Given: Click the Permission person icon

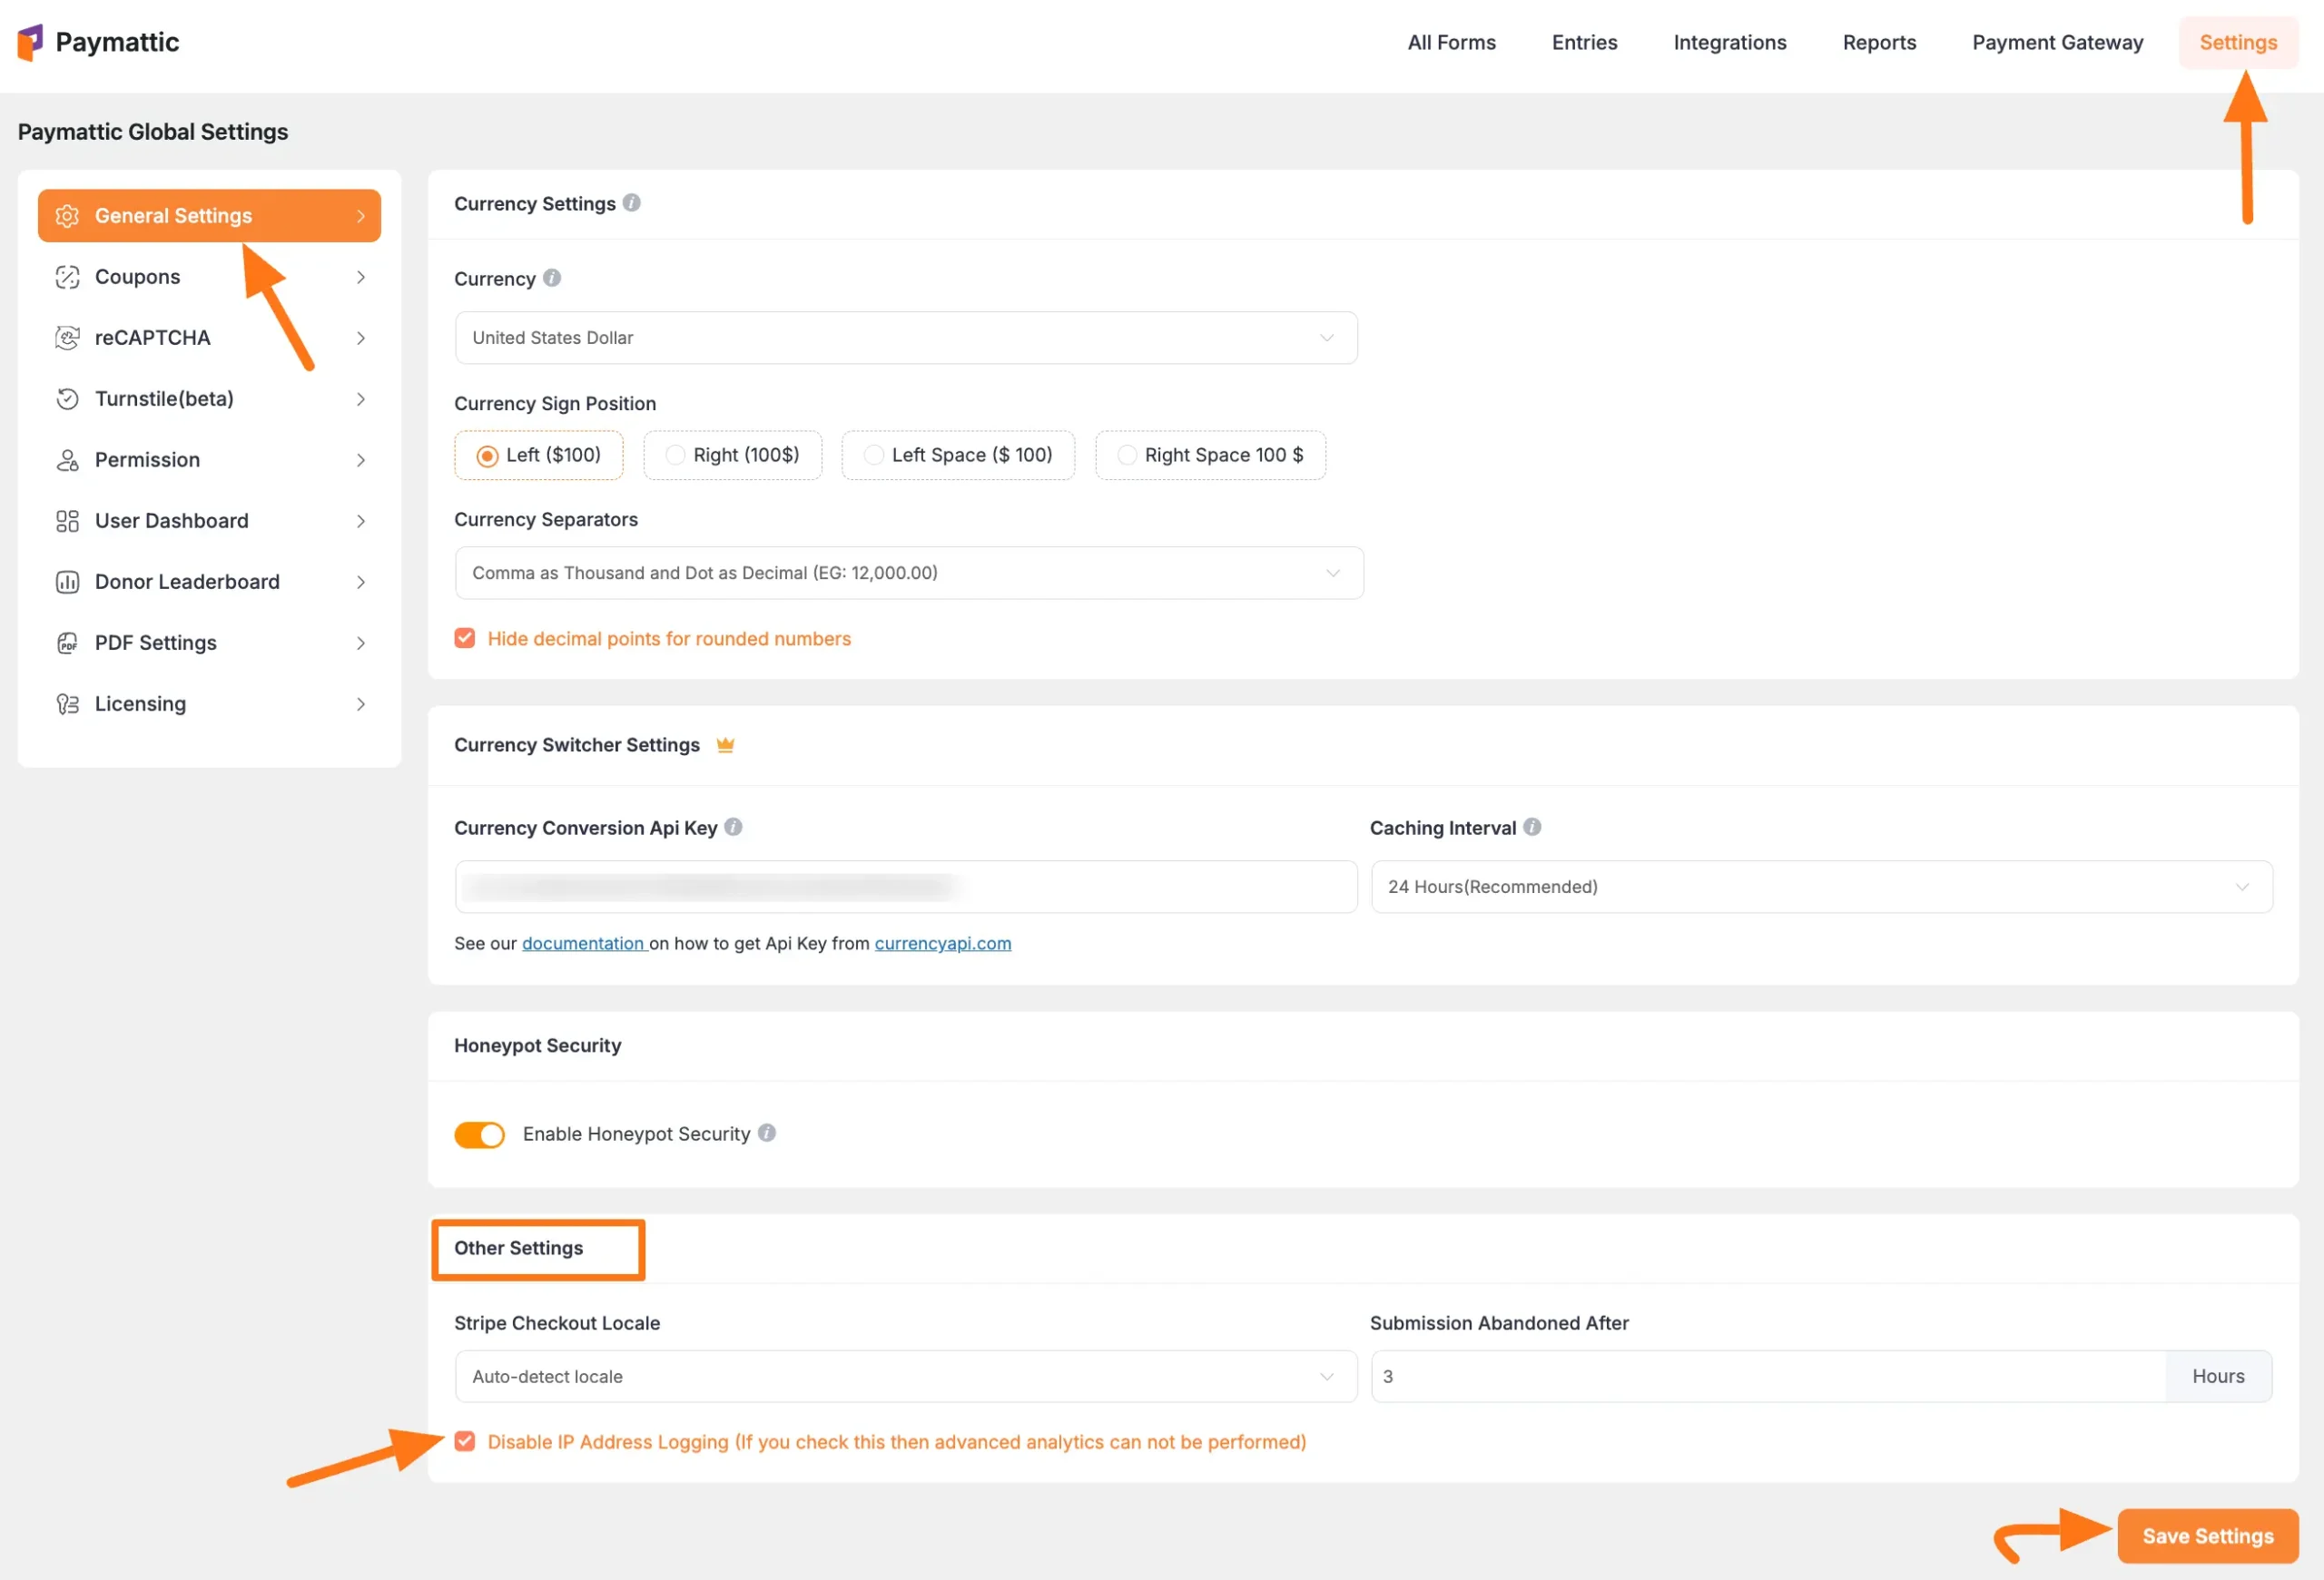Looking at the screenshot, I should (x=67, y=460).
